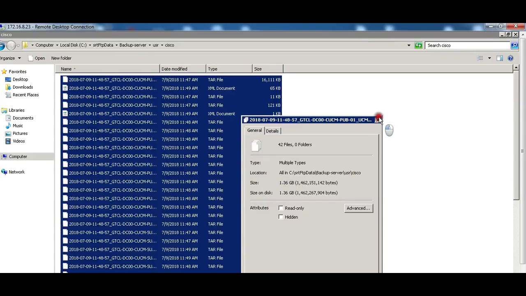Image resolution: width=526 pixels, height=296 pixels.
Task: Click the multiple-files icon in properties dialog
Action: [x=256, y=145]
